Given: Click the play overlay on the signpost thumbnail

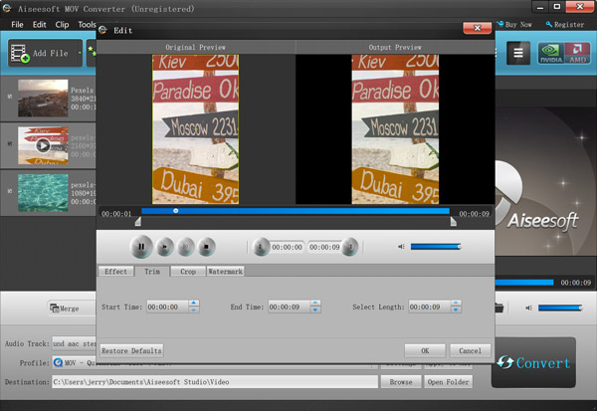Looking at the screenshot, I should 43,145.
